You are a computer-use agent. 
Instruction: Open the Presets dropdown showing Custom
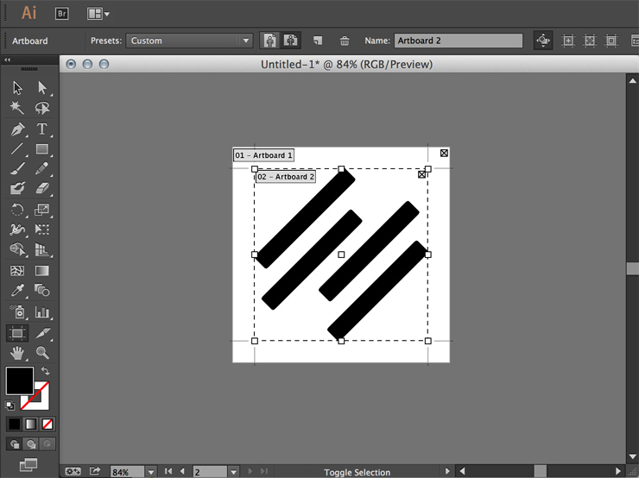(x=189, y=41)
